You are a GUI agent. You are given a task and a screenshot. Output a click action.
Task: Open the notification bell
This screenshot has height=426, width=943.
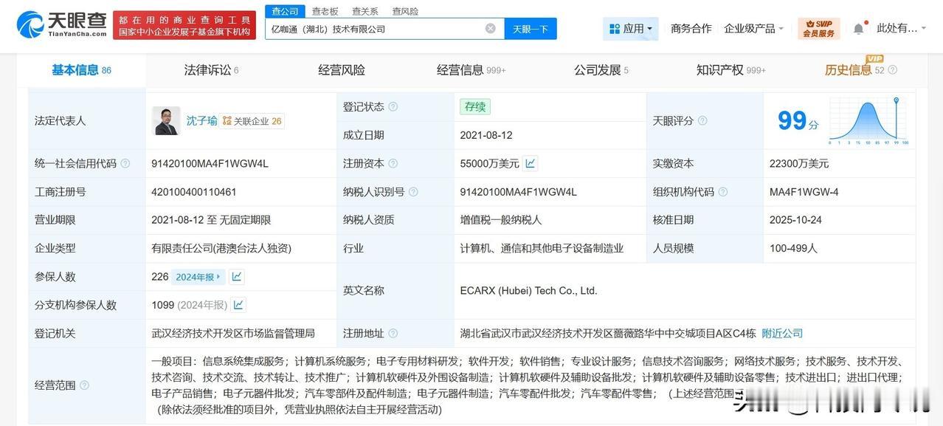coord(858,29)
